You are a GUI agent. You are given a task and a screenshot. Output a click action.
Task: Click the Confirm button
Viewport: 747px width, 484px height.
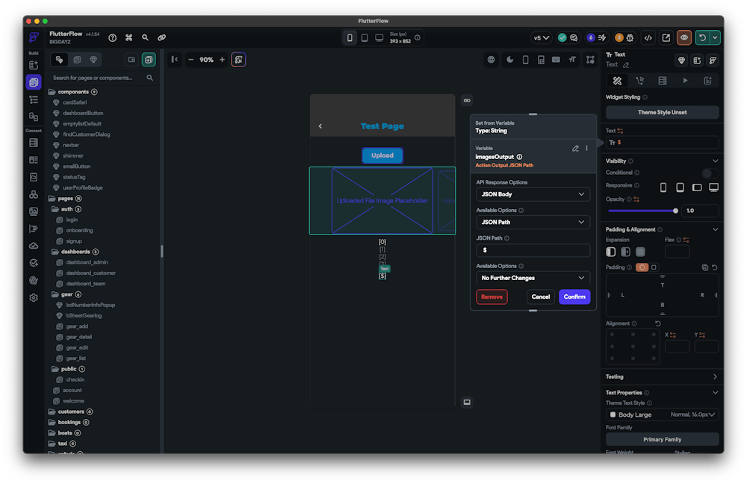574,297
